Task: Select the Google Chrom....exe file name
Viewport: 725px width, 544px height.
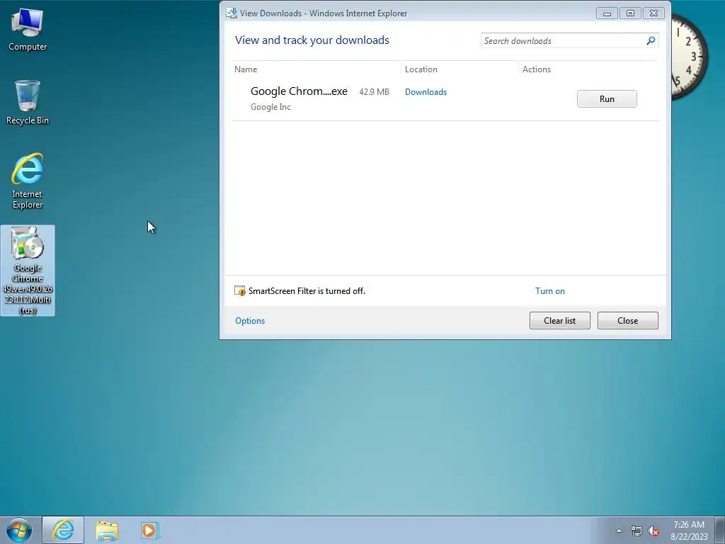Action: pyautogui.click(x=299, y=91)
